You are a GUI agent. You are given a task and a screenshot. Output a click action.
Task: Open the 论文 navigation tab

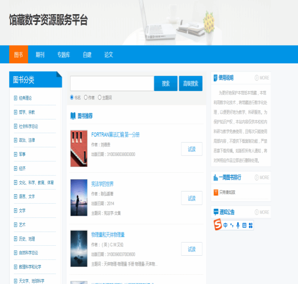[108, 55]
